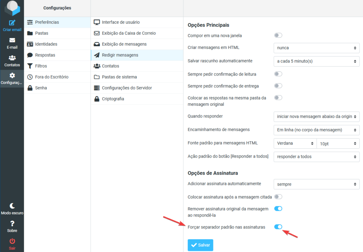Open the Criar mensagens em HTML dropdown
The width and height of the screenshot is (363, 252).
316,48
